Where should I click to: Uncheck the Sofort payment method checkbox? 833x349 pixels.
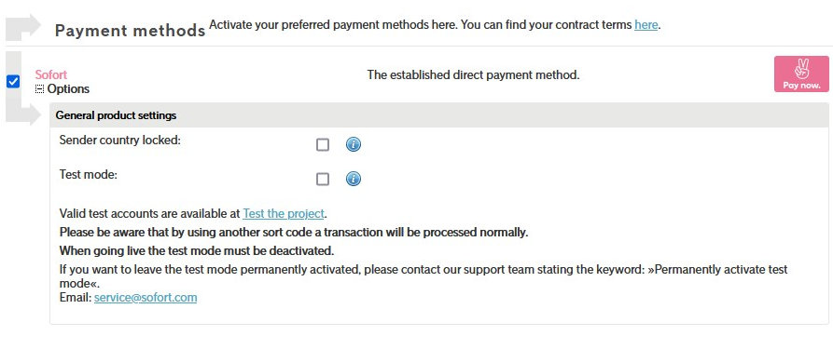click(13, 82)
